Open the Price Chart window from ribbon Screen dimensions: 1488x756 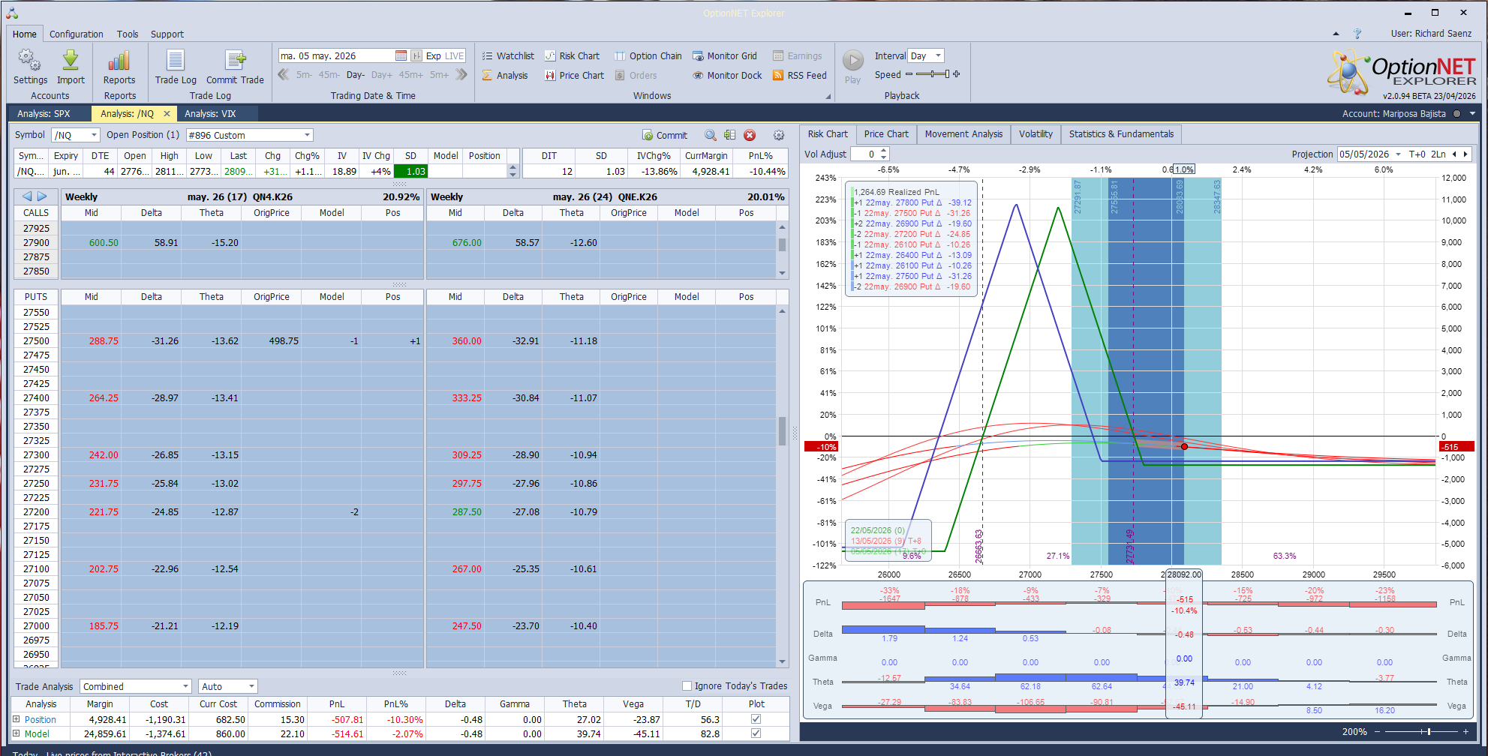click(x=574, y=75)
